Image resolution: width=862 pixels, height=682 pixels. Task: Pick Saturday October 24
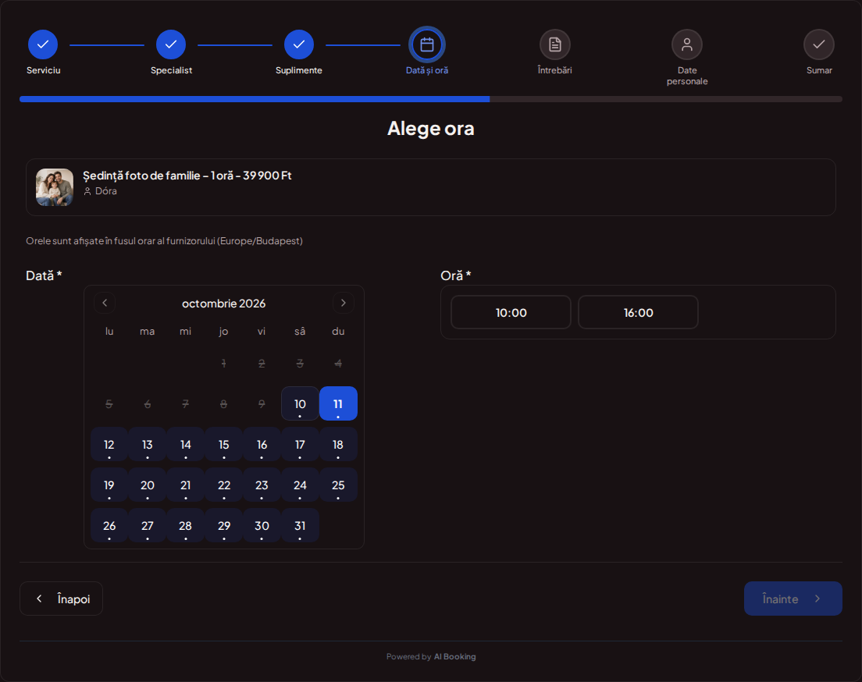coord(300,485)
